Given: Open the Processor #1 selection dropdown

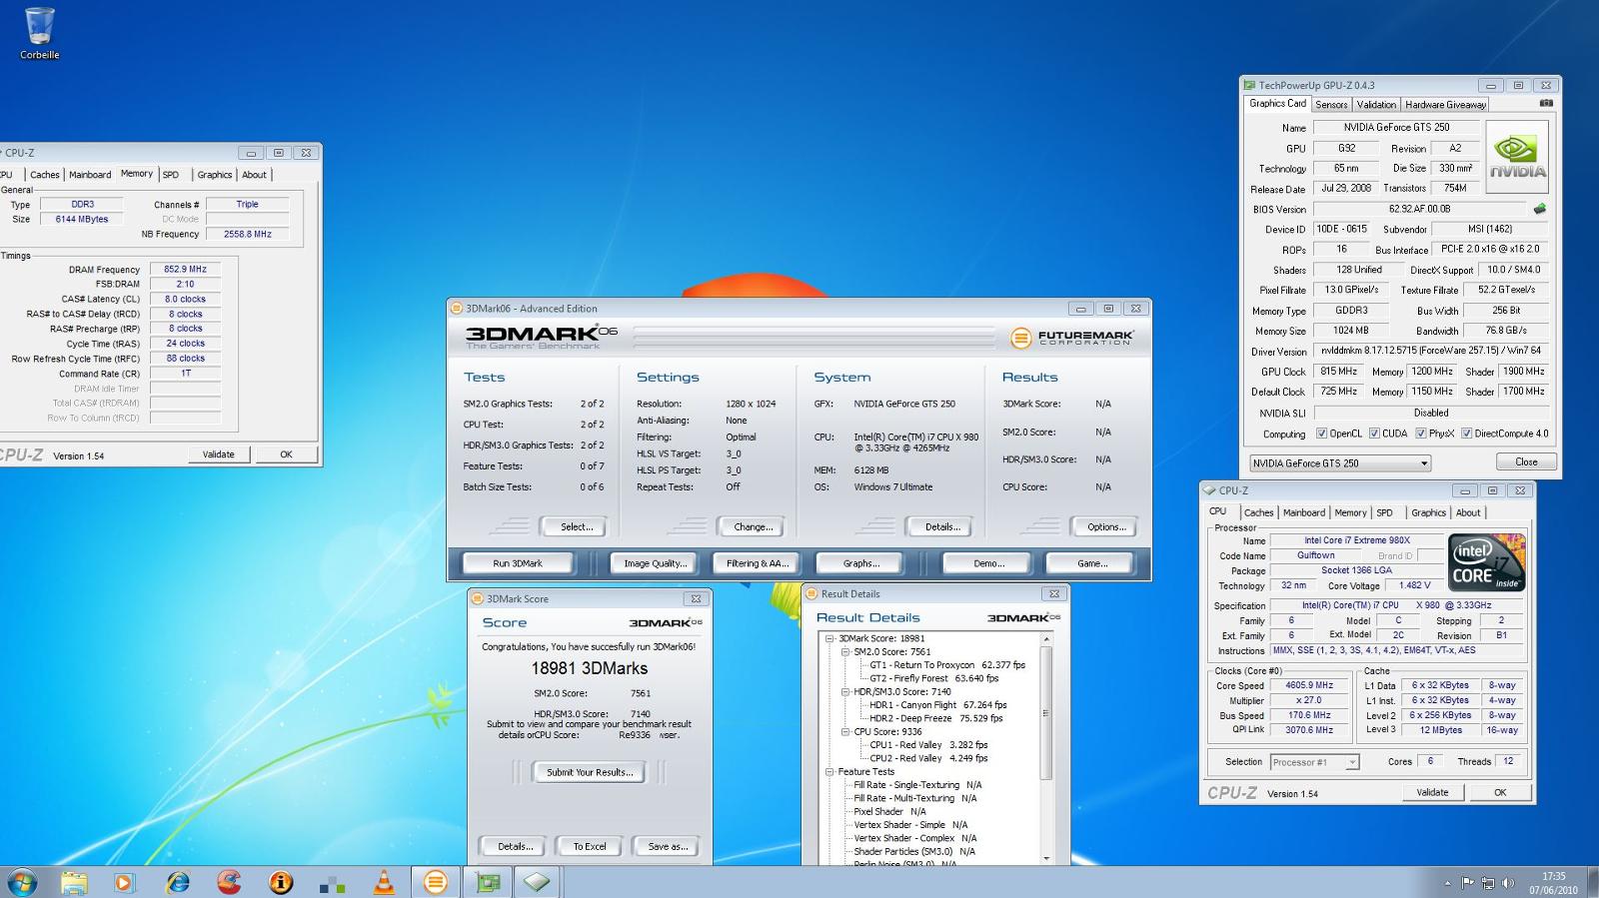Looking at the screenshot, I should coord(1315,762).
